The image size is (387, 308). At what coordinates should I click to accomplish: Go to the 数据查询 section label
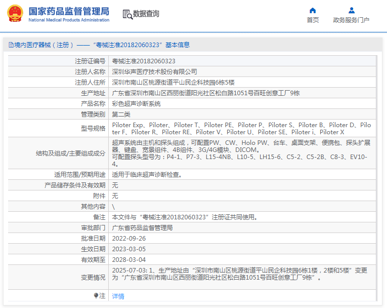(x=146, y=14)
